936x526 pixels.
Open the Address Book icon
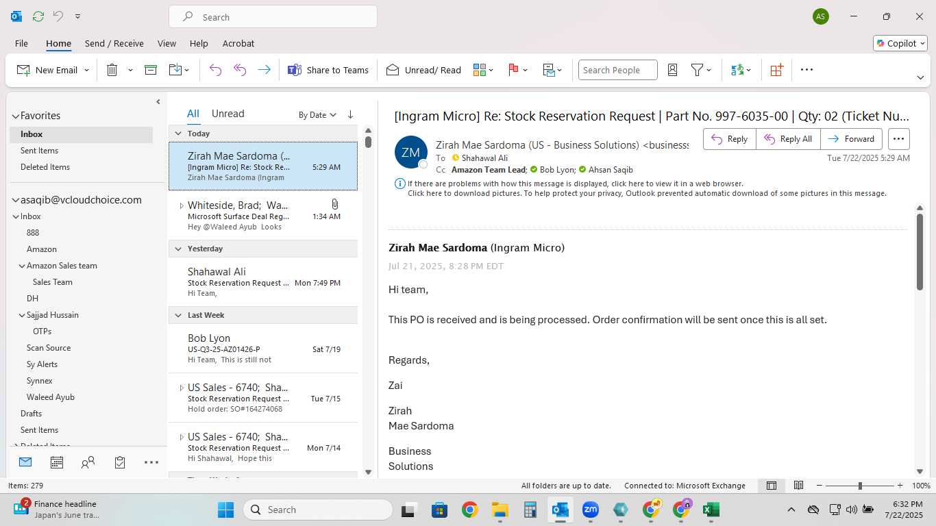[672, 70]
